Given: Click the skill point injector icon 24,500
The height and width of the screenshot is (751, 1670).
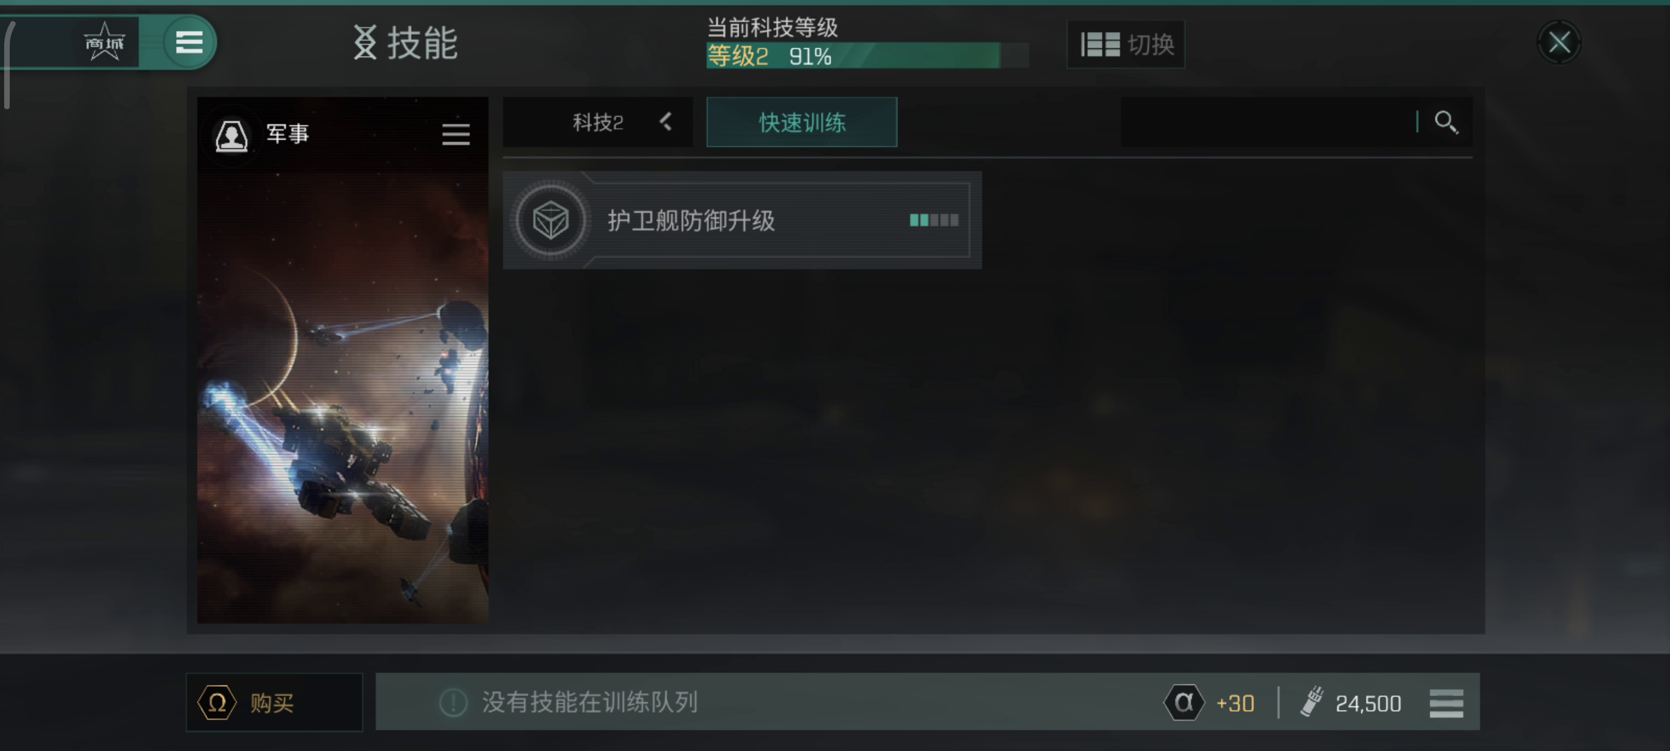Looking at the screenshot, I should 1312,702.
